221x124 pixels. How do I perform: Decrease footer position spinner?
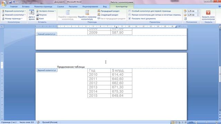click(x=198, y=15)
